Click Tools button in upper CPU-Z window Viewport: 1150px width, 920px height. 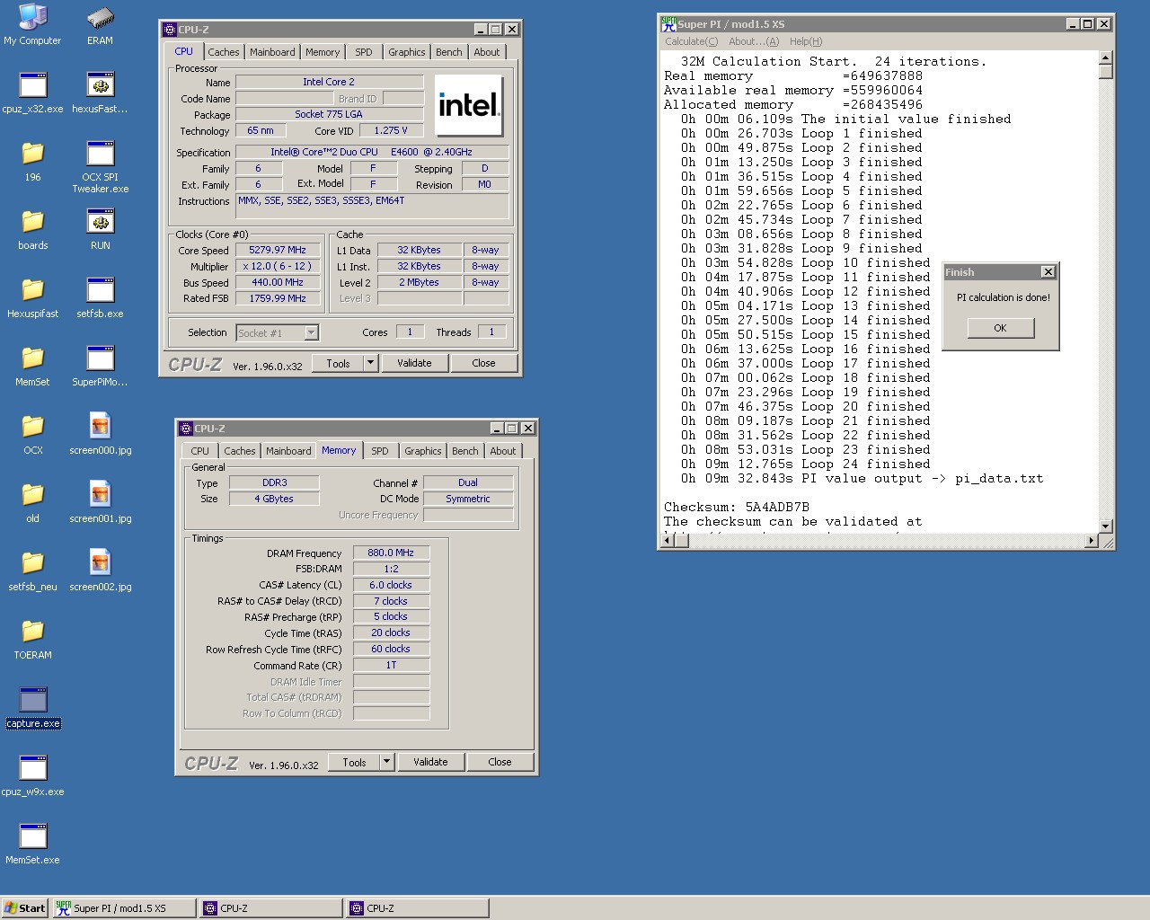click(x=339, y=363)
